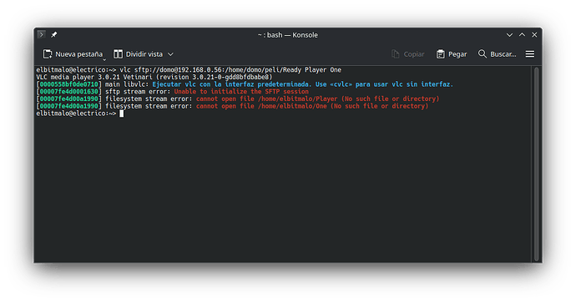Screen dimensions: 576x303
Task: Toggle the pin window icon
Action: [54, 34]
